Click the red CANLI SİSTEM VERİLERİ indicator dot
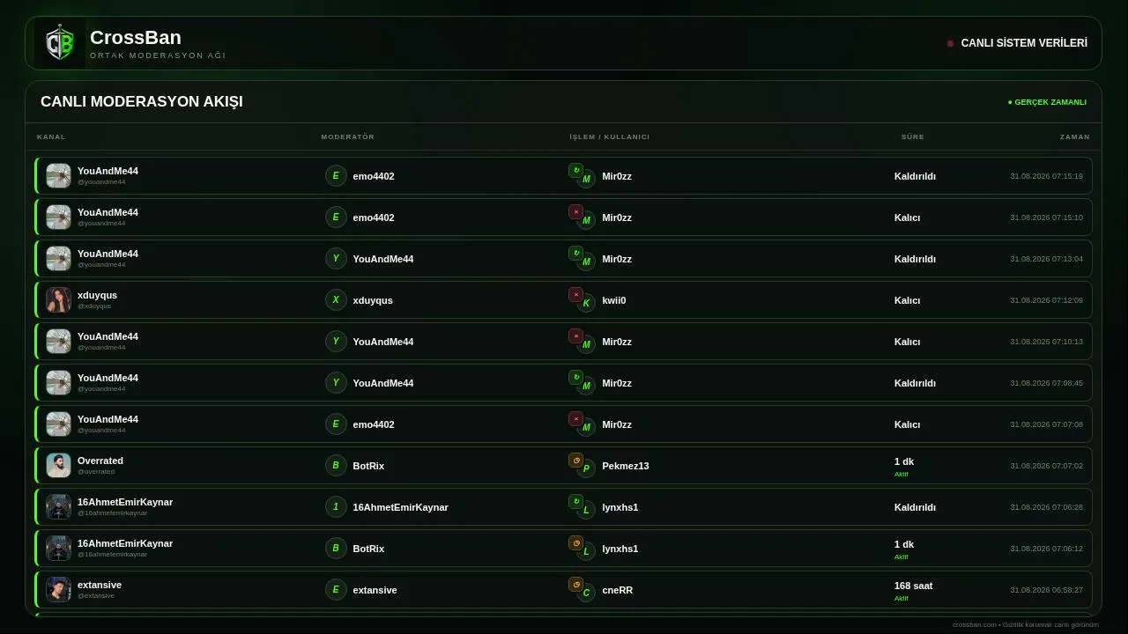Screen dimensions: 1128x634 click(950, 43)
